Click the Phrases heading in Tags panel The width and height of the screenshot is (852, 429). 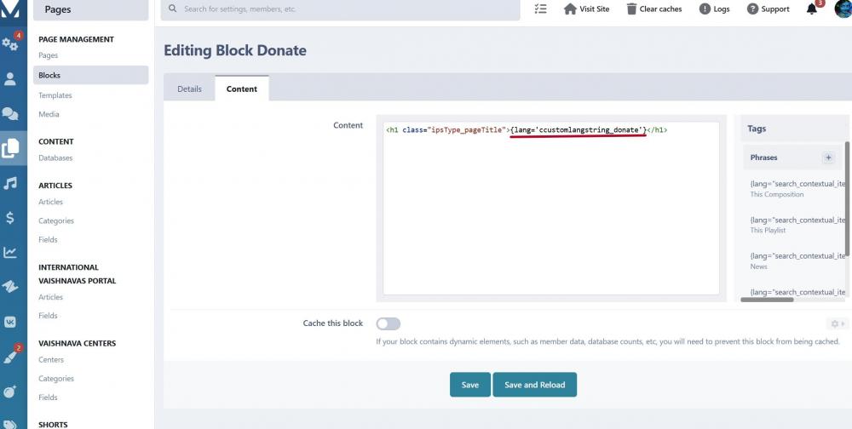tap(763, 157)
